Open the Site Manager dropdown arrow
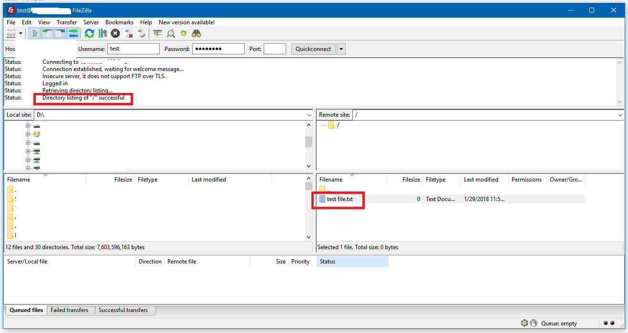 click(21, 33)
